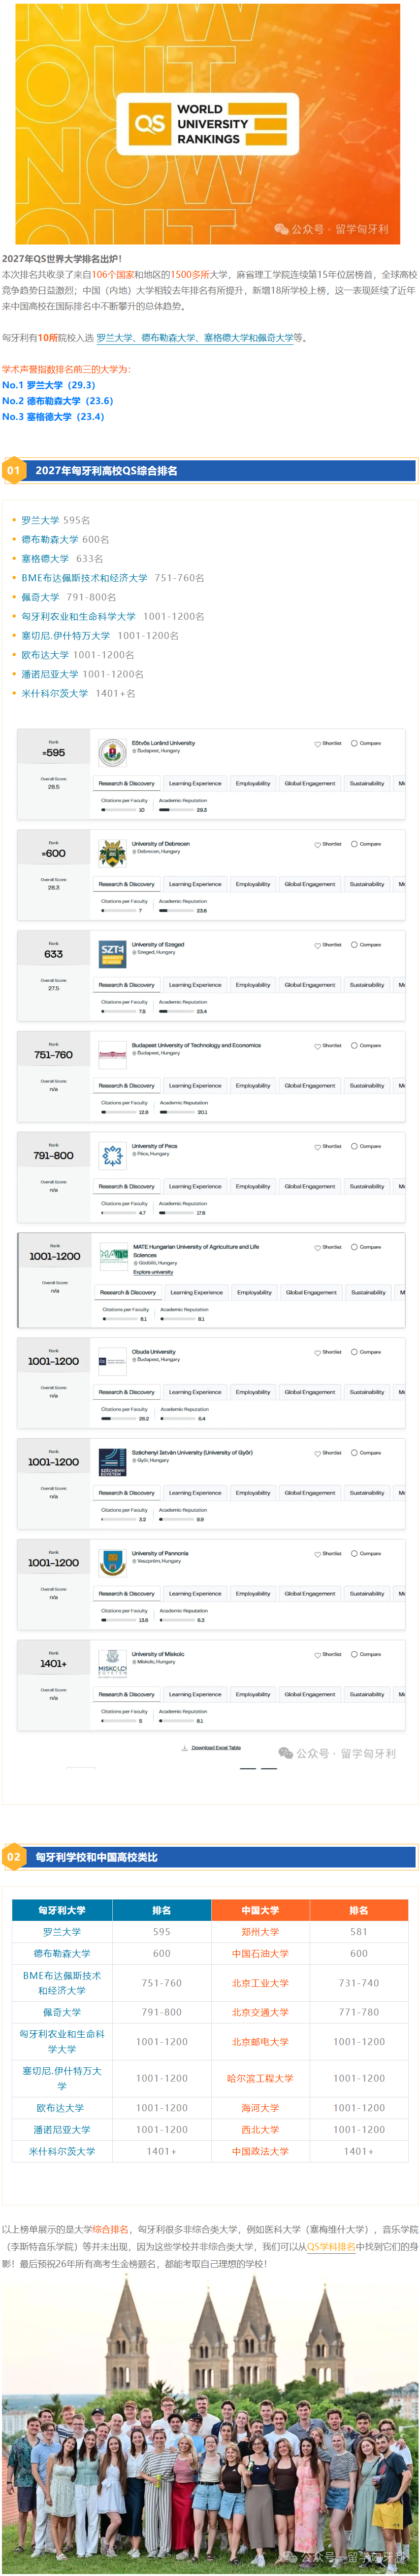Image resolution: width=420 pixels, height=2576 pixels.
Task: Click the Széchenyi István University logo
Action: pyautogui.click(x=112, y=1462)
